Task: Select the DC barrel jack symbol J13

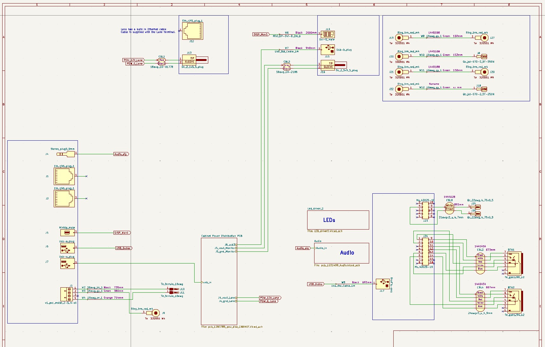Action: coord(190,60)
